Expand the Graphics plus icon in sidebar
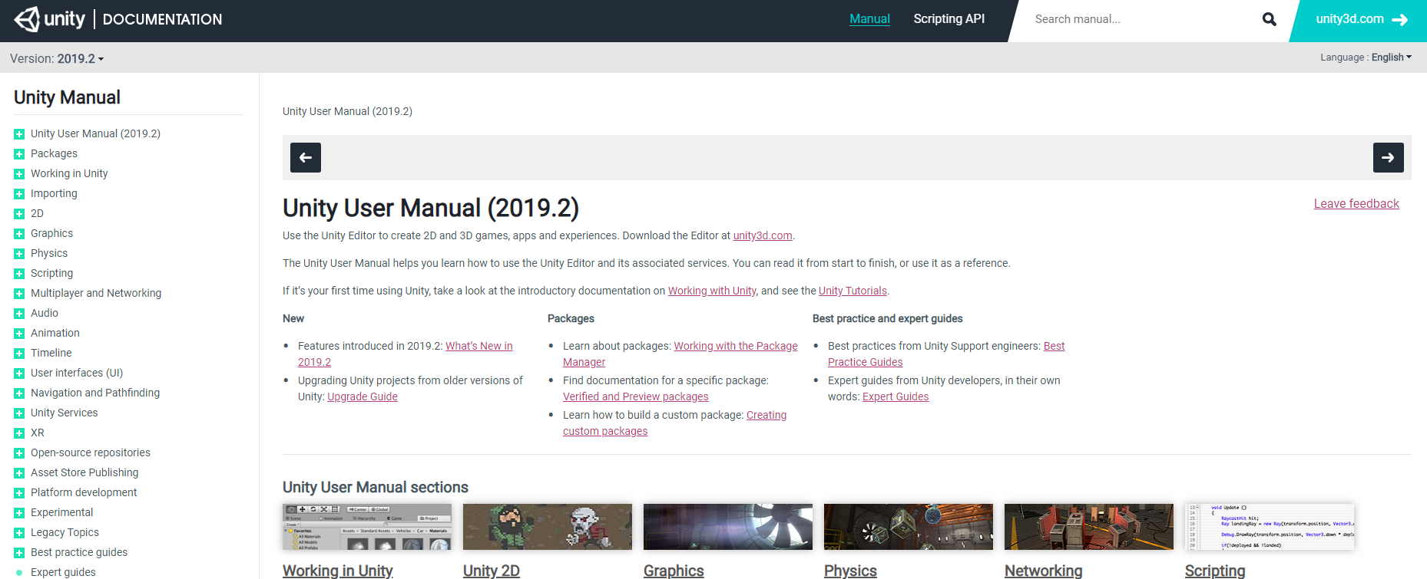Image resolution: width=1427 pixels, height=579 pixels. (19, 234)
